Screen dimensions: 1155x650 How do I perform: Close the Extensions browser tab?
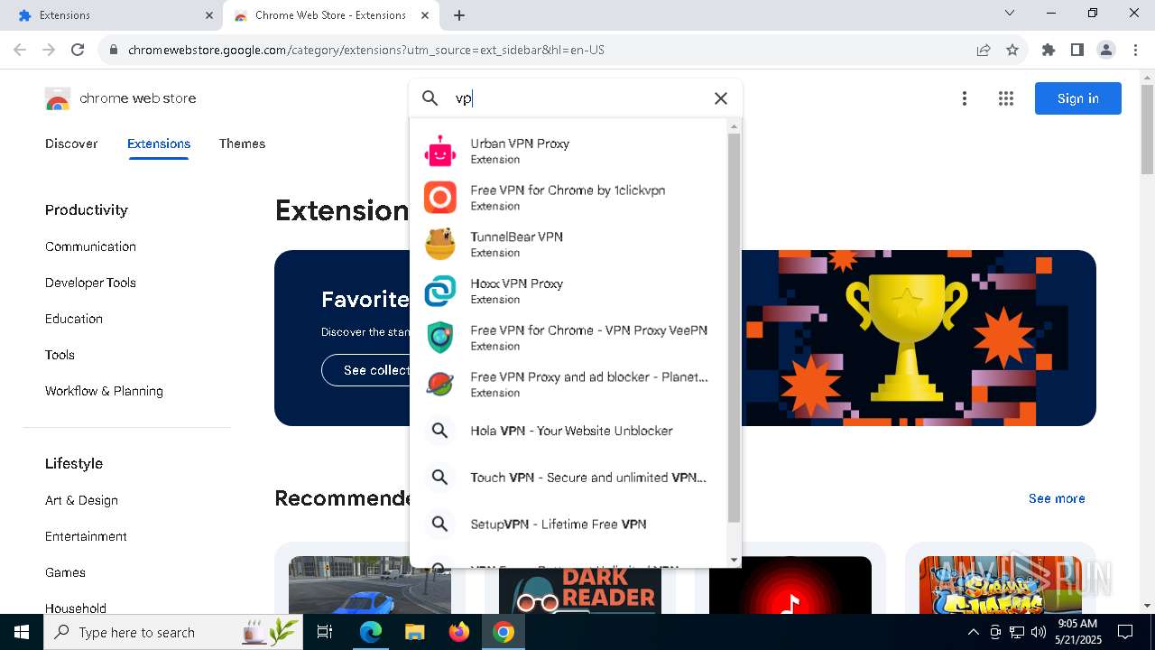point(209,15)
